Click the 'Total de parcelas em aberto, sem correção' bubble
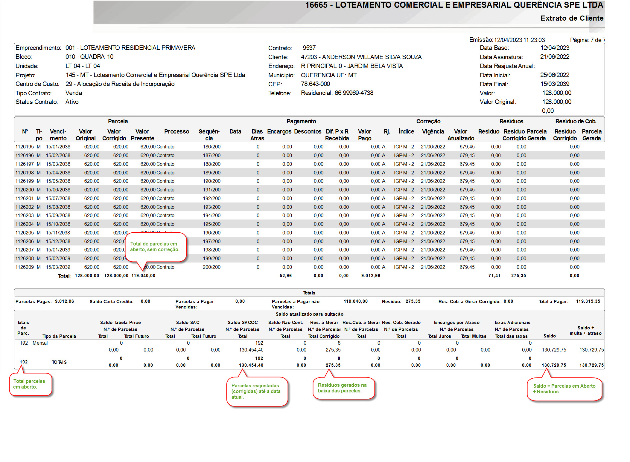 tap(155, 247)
